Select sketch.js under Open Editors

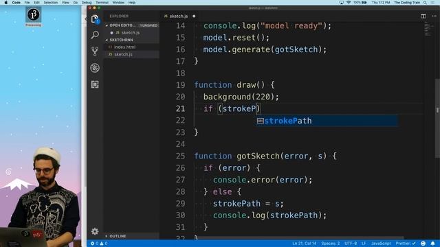coord(131,33)
